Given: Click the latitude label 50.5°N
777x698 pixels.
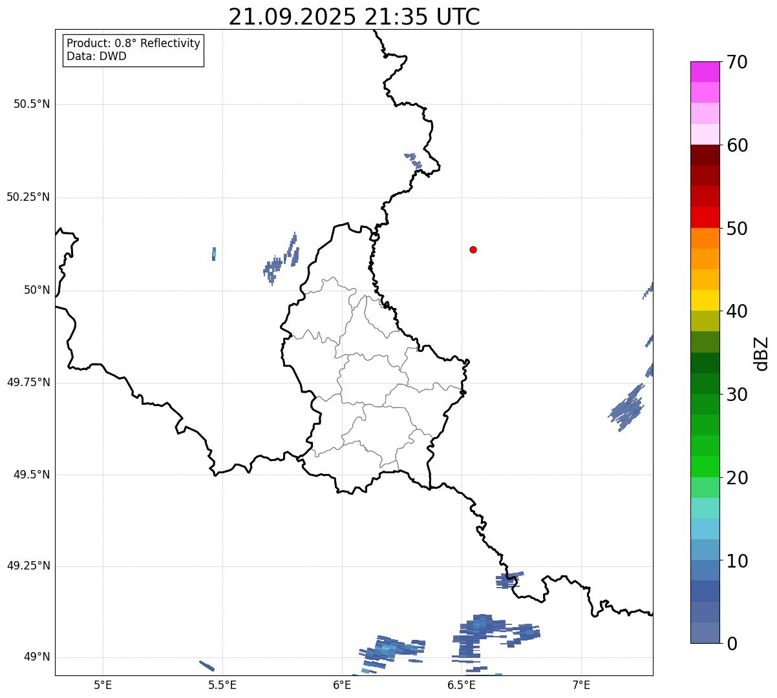Looking at the screenshot, I should (x=32, y=104).
